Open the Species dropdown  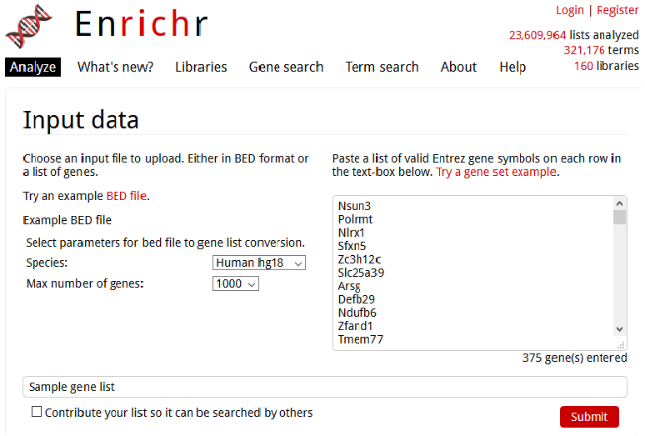pyautogui.click(x=259, y=263)
